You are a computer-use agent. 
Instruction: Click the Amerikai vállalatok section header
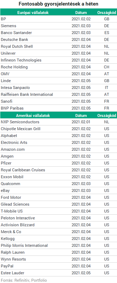(33, 116)
